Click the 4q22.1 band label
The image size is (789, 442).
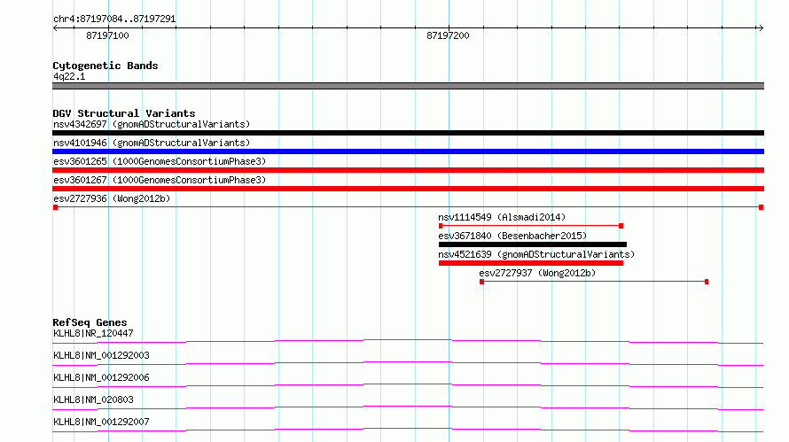coord(69,76)
